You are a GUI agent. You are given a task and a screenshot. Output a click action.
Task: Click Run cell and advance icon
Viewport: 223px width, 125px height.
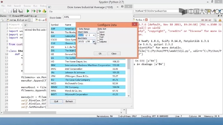39,11
